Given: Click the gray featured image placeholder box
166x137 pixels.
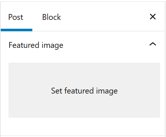Looking at the screenshot, I should pyautogui.click(x=84, y=90).
